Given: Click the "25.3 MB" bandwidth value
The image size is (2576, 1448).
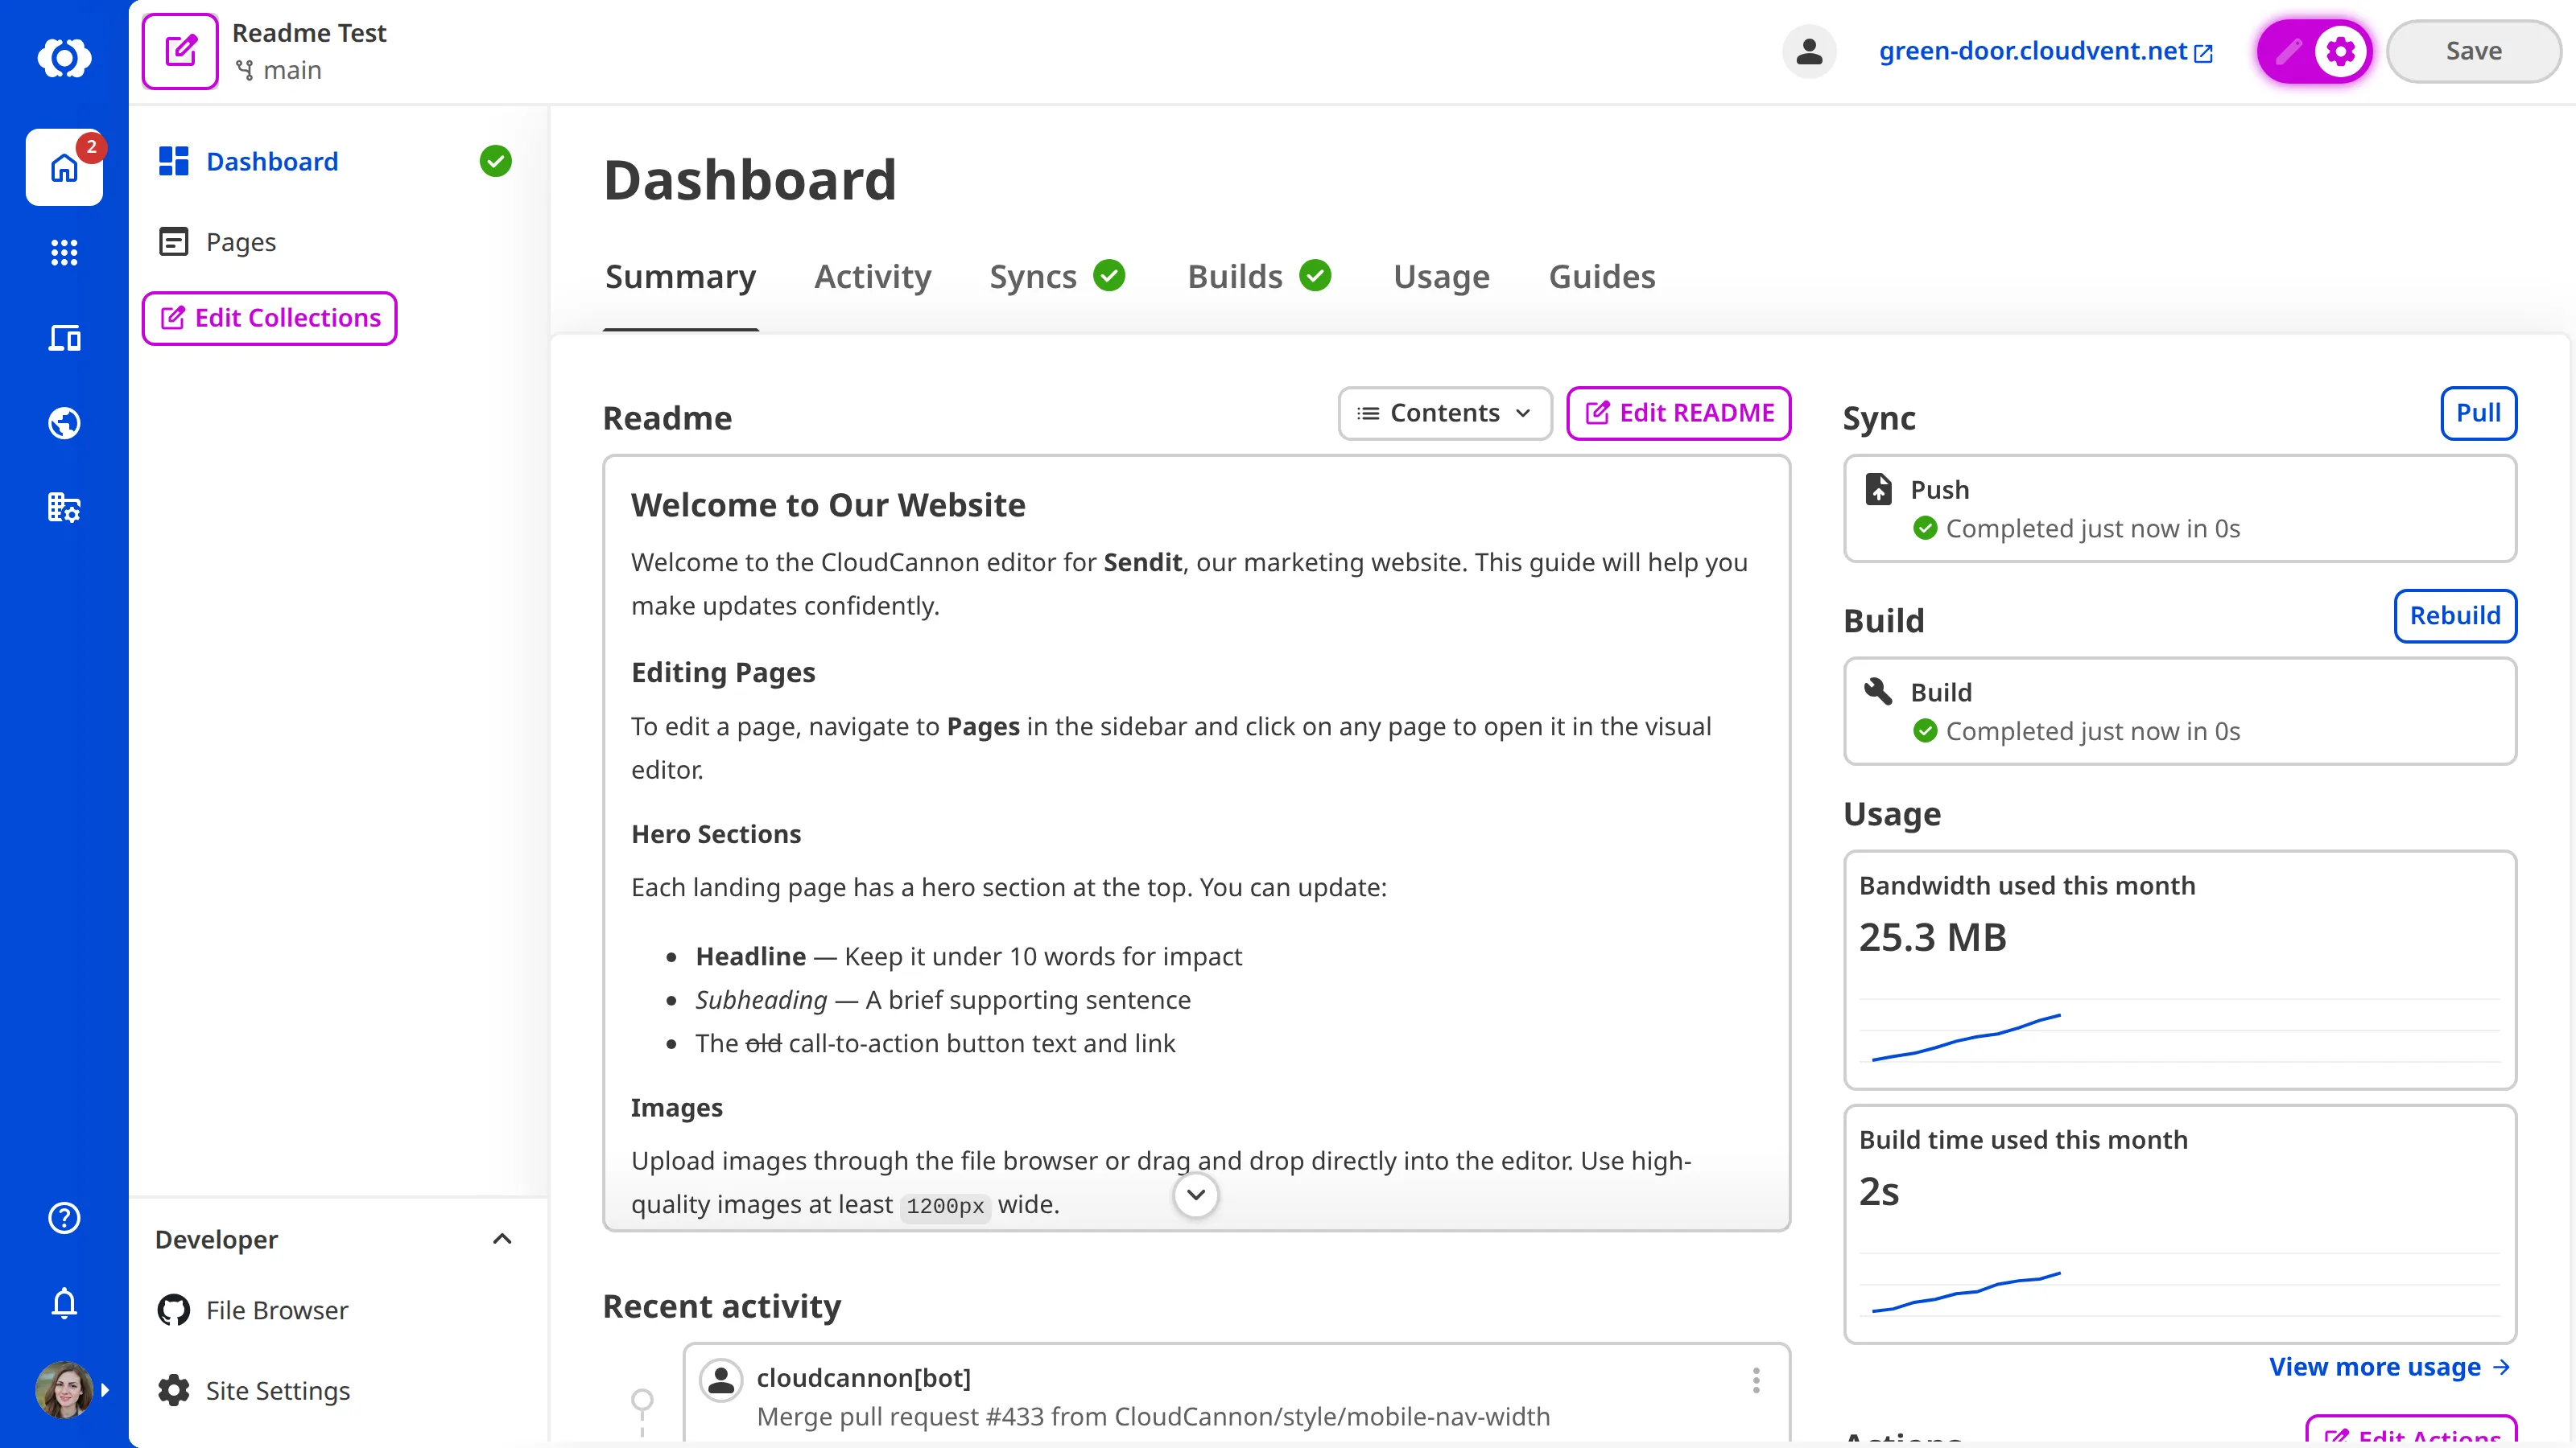Looking at the screenshot, I should tap(1932, 937).
